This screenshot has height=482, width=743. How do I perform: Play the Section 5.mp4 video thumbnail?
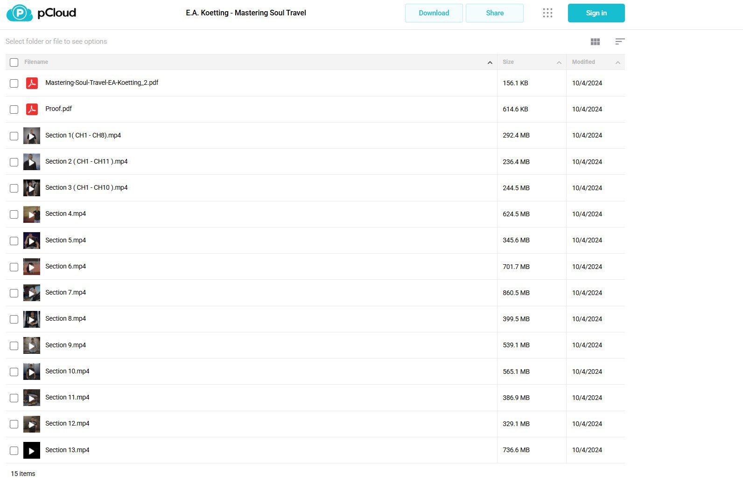tap(32, 241)
